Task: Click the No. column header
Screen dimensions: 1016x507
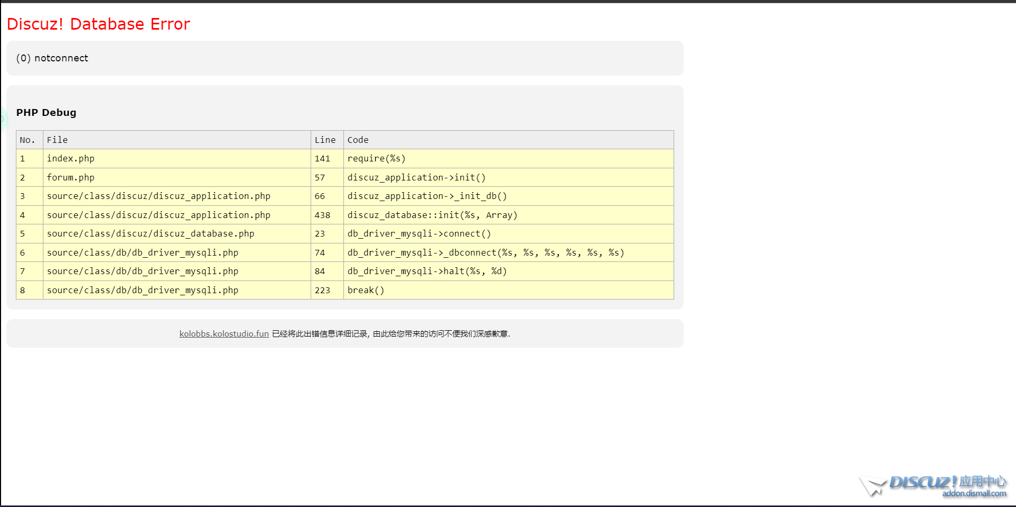Action: pos(28,140)
